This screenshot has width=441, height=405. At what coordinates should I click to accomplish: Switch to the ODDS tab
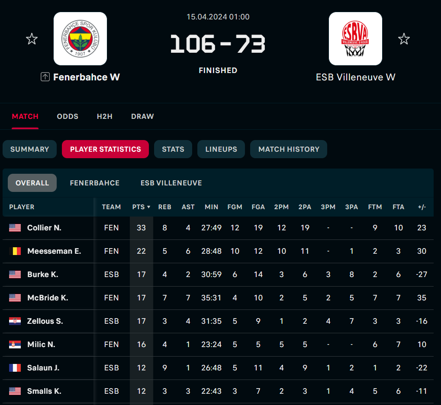pyautogui.click(x=68, y=116)
